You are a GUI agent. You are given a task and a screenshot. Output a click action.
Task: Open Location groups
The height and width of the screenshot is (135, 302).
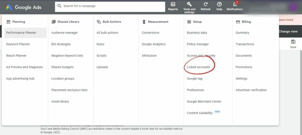(x=63, y=79)
